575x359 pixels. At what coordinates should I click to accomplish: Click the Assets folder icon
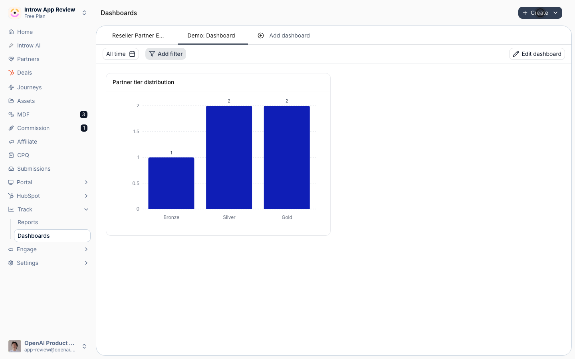pyautogui.click(x=11, y=101)
